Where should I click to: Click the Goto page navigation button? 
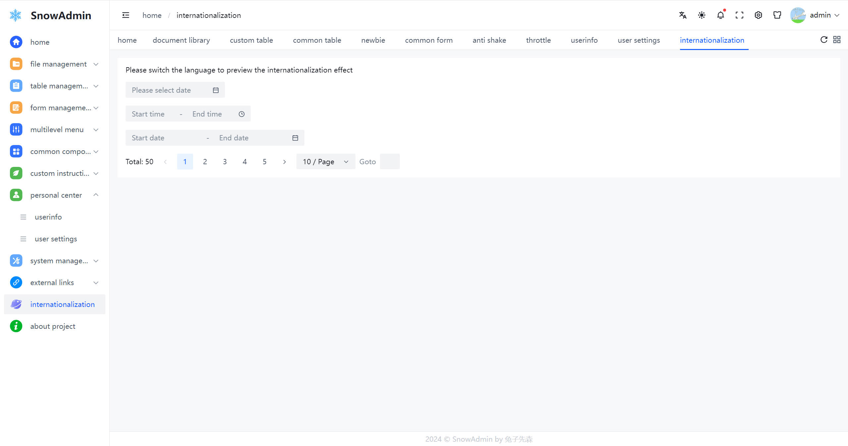[x=367, y=161]
